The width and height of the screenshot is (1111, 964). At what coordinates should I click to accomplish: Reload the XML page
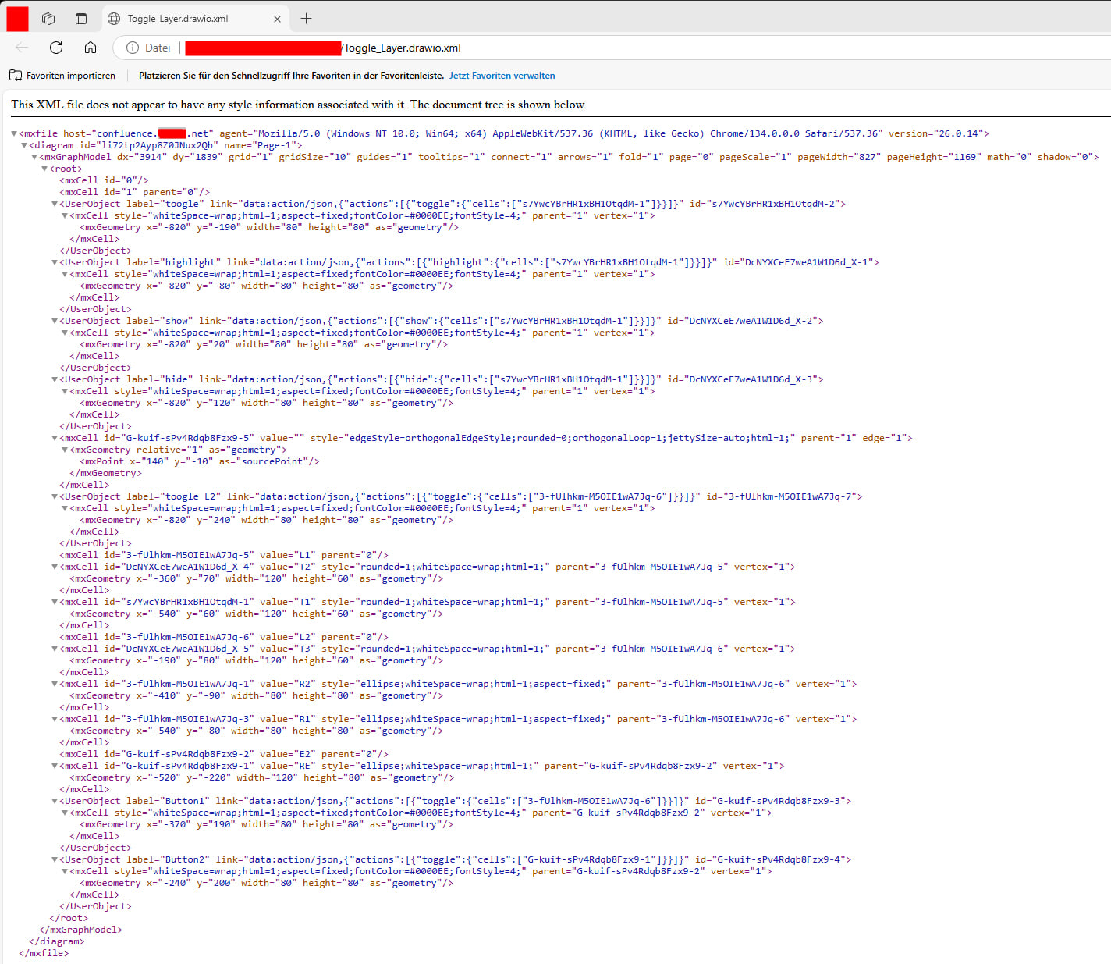pos(56,48)
